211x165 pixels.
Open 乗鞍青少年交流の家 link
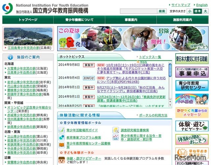[21, 152]
